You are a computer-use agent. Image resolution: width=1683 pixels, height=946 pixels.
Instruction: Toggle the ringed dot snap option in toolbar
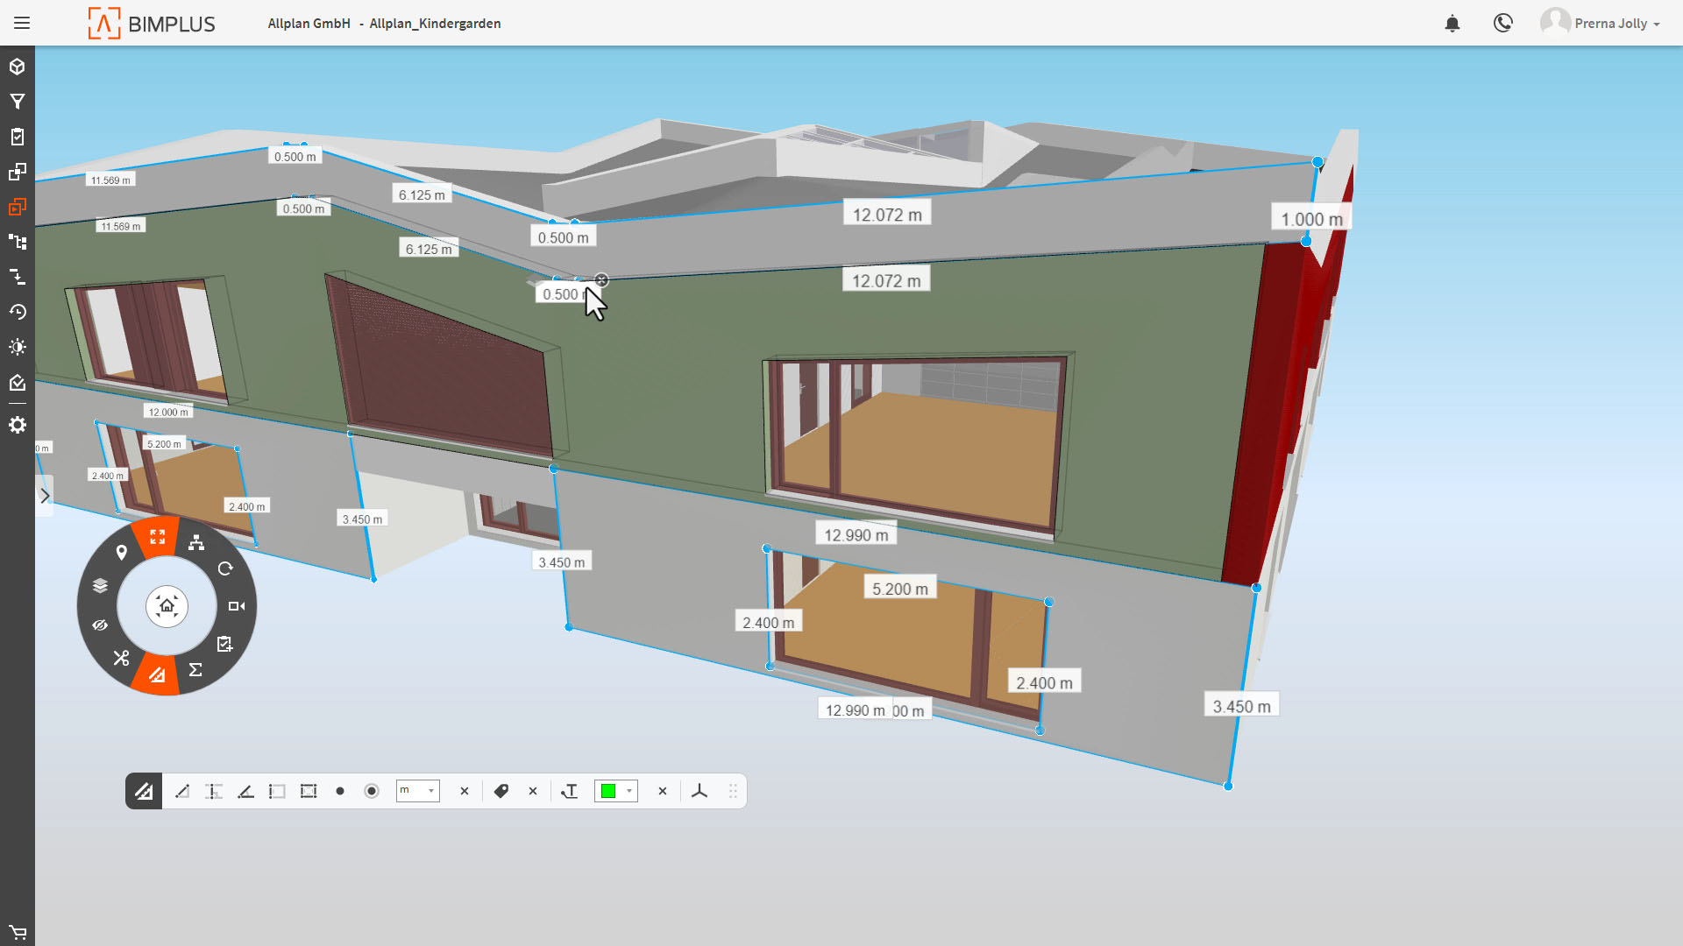pyautogui.click(x=372, y=792)
